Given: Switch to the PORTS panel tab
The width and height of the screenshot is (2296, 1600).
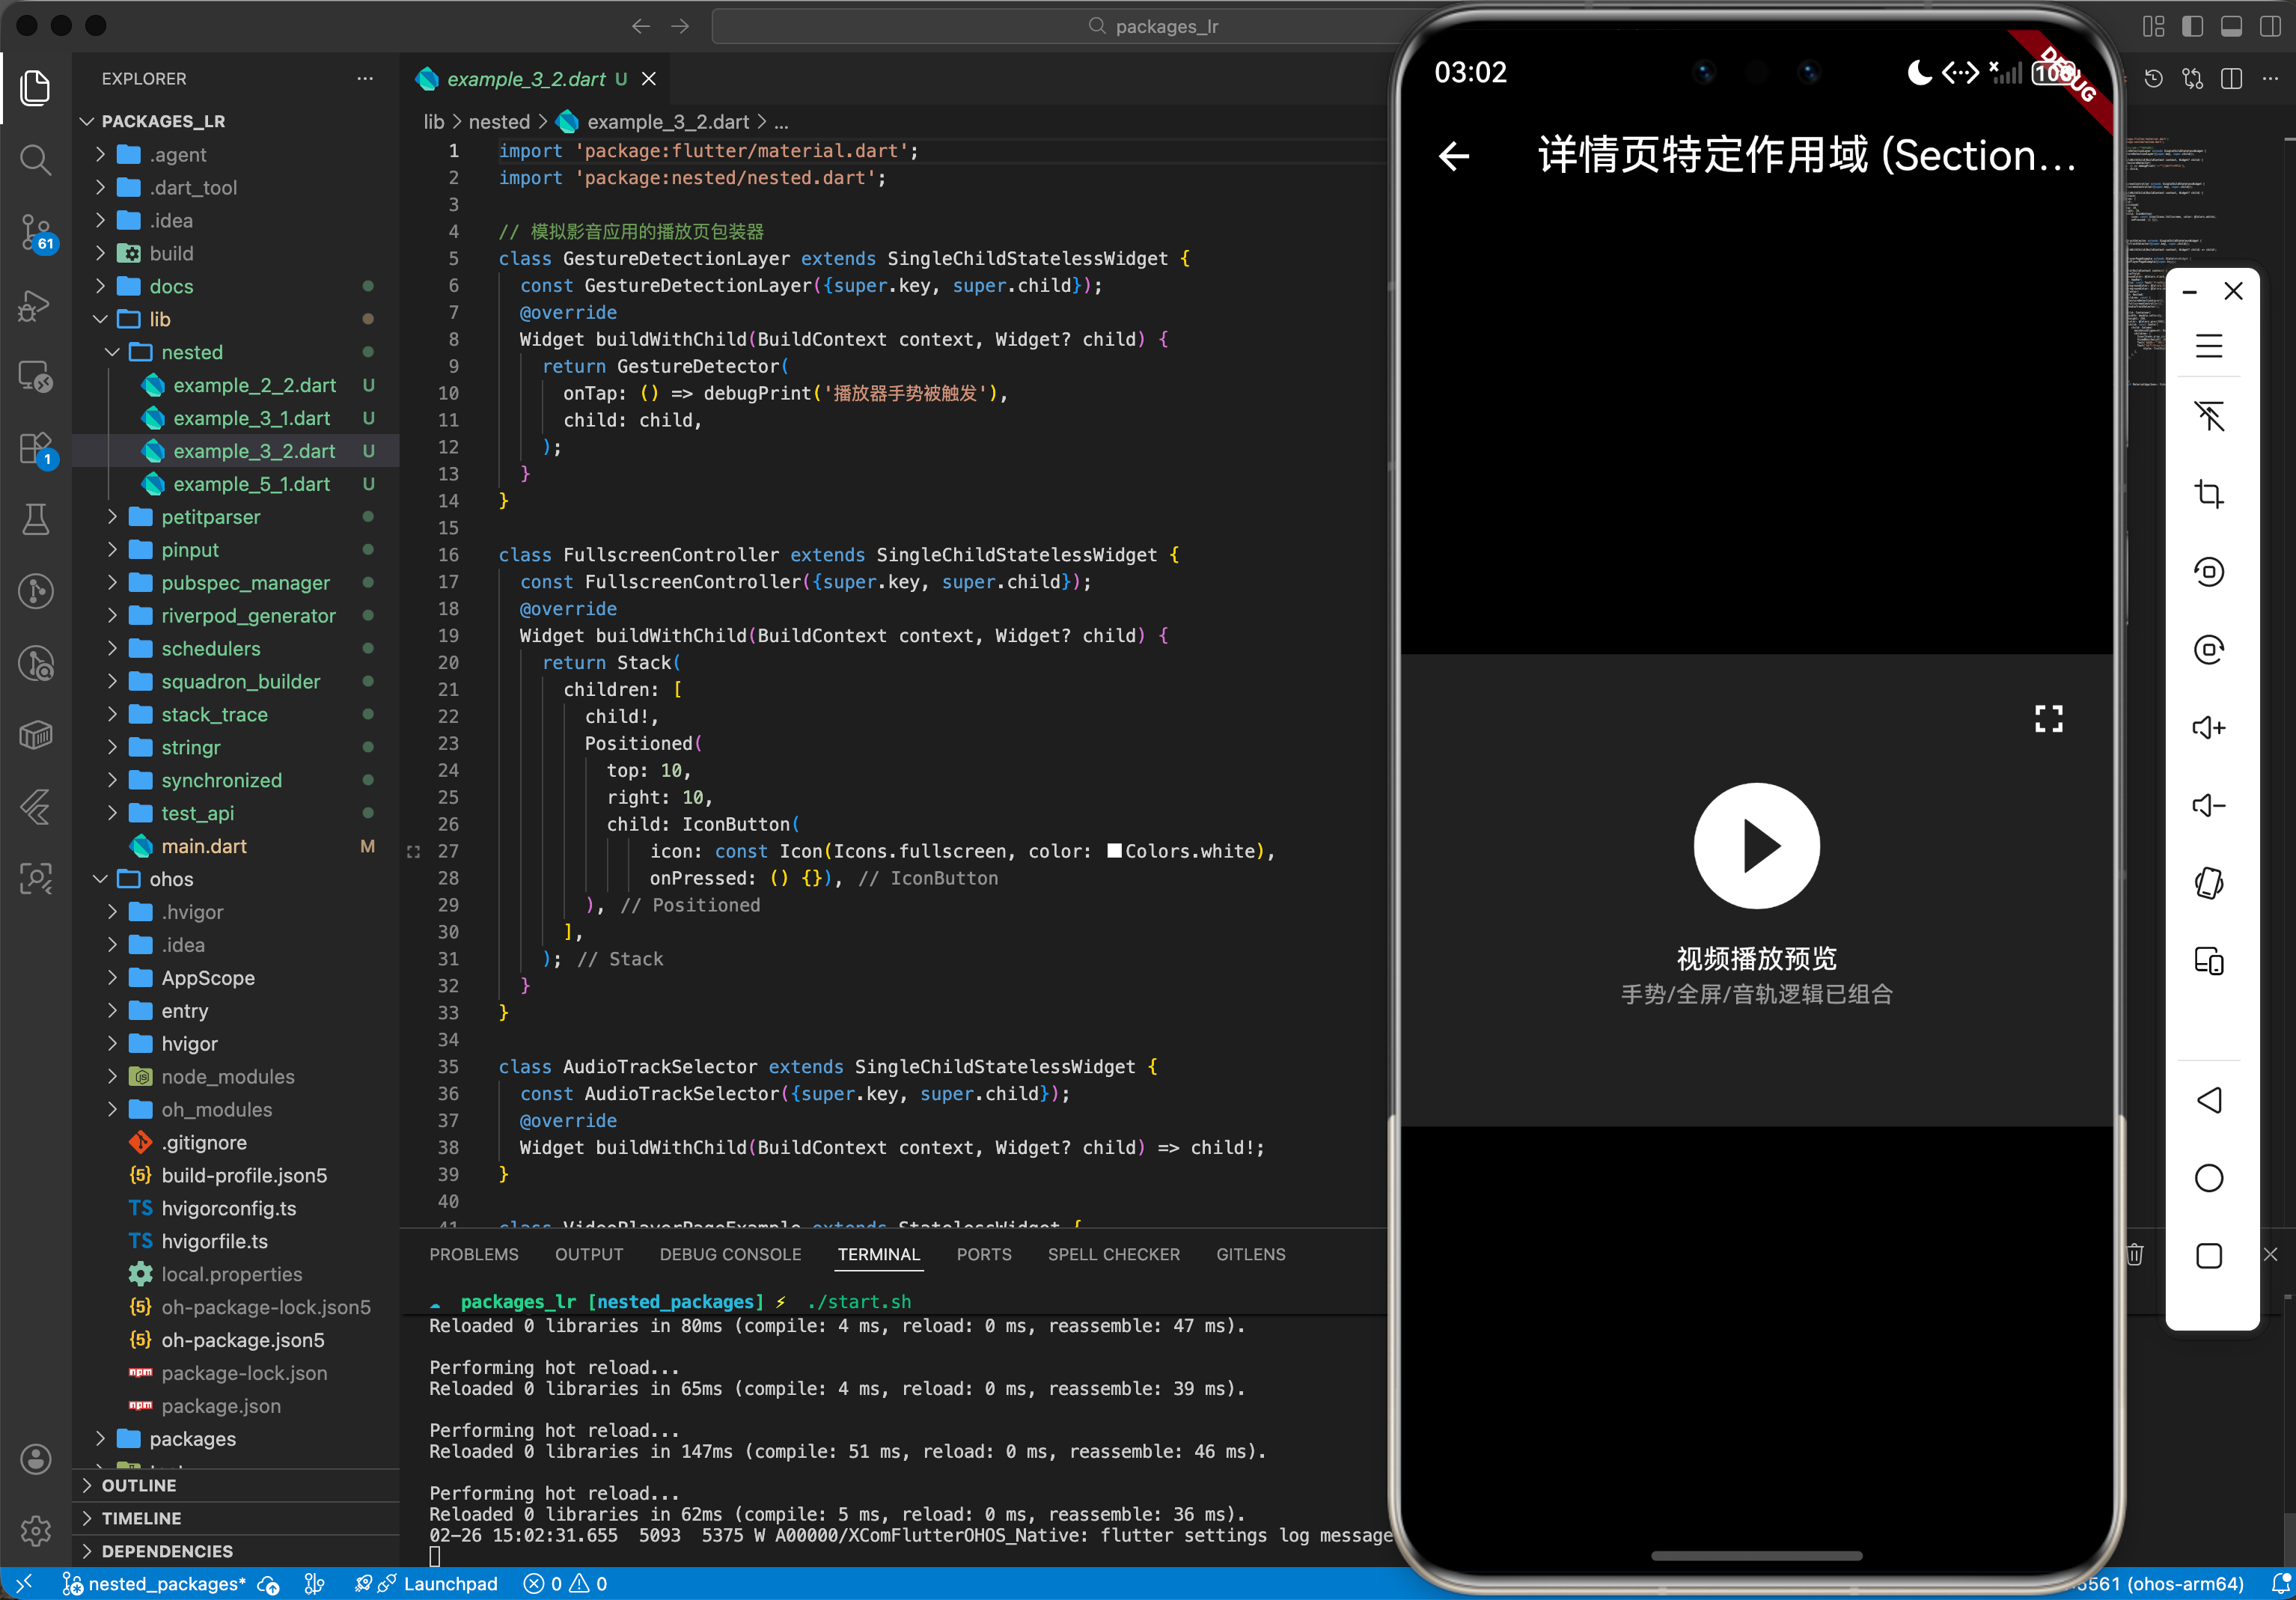Looking at the screenshot, I should [984, 1254].
